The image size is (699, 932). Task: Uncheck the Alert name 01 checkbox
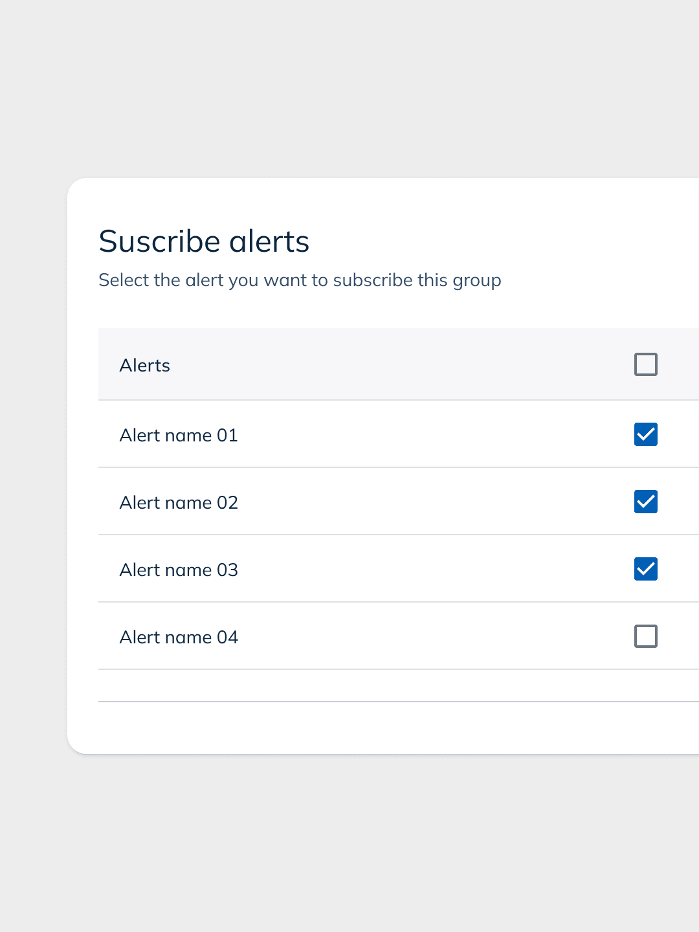(x=646, y=434)
